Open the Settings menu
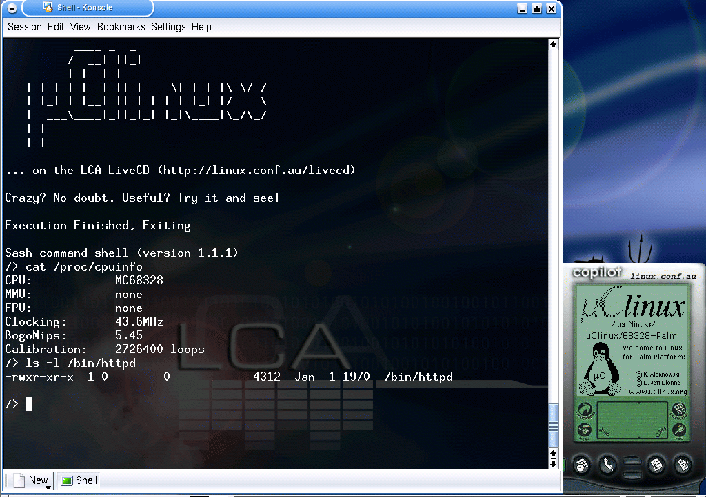This screenshot has width=706, height=497. click(x=168, y=27)
